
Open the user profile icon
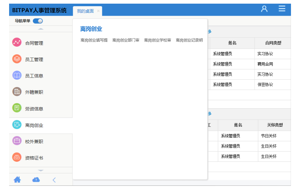tap(264, 9)
